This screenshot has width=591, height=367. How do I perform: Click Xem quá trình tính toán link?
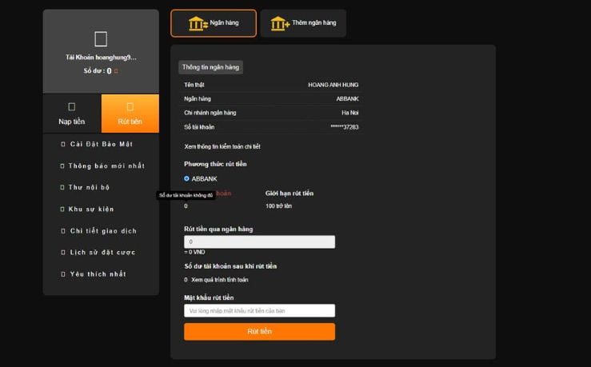[220, 280]
